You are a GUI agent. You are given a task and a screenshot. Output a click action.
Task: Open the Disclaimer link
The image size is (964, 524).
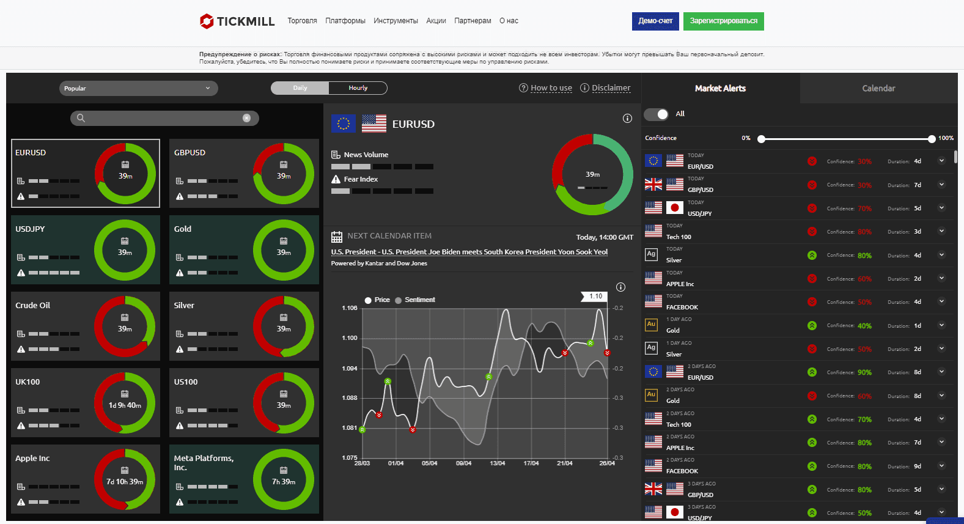tap(611, 88)
